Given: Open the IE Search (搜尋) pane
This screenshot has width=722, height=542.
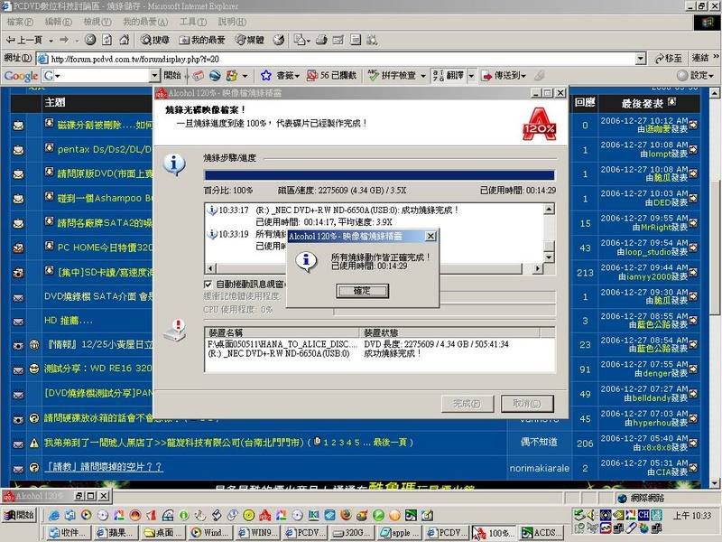Looking at the screenshot, I should pyautogui.click(x=155, y=40).
